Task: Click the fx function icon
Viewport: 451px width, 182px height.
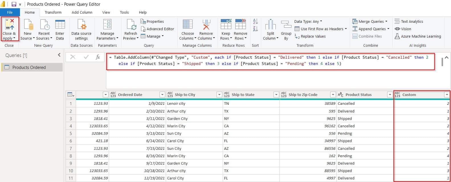Action: point(98,57)
